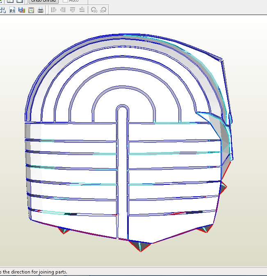
Task: Click the align right icon
Action: pyautogui.click(x=63, y=10)
